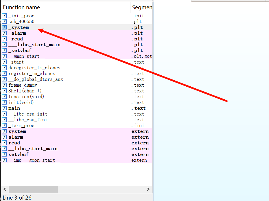Viewport: 269px width, 201px height.
Task: Click the horizontal scrollbar right arrow
Action: pyautogui.click(x=148, y=189)
